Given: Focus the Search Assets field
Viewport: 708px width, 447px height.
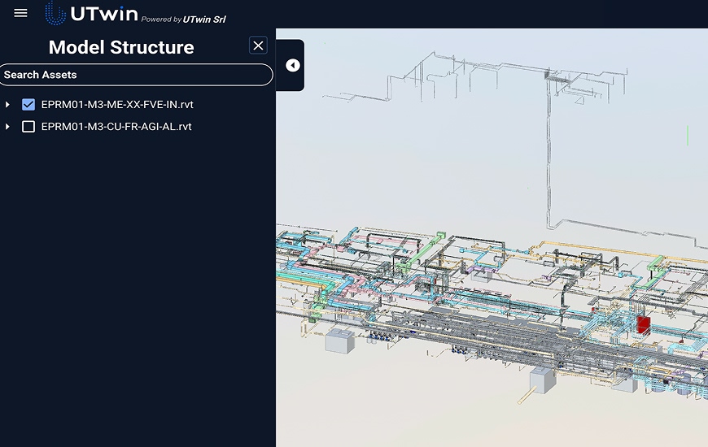Looking at the screenshot, I should click(136, 75).
